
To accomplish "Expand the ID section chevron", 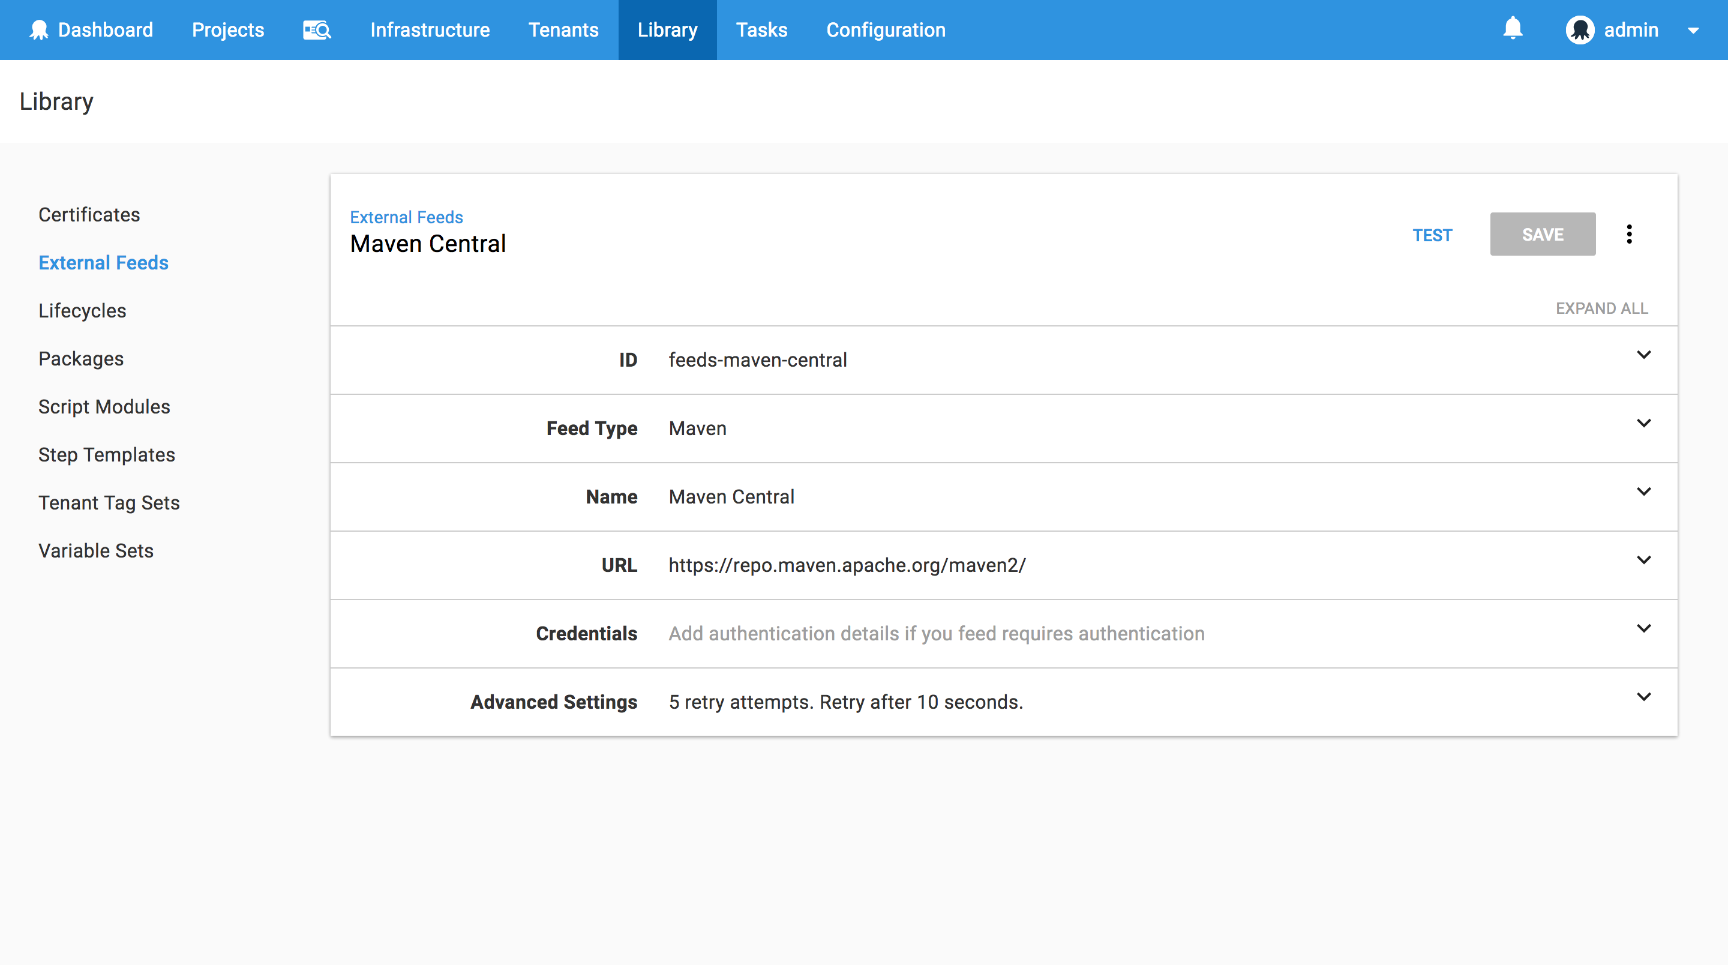I will click(x=1643, y=355).
